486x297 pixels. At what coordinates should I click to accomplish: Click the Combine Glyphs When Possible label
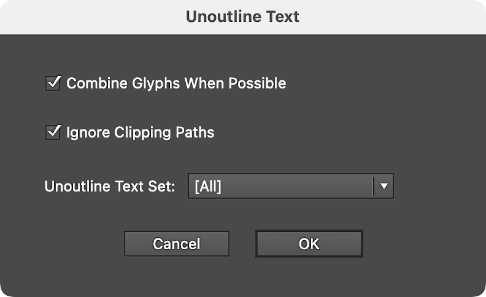tap(176, 83)
